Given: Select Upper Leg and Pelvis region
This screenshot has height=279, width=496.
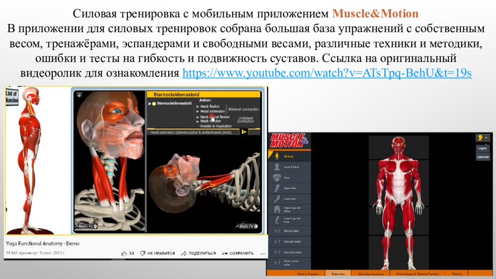Looking at the screenshot, I should coord(290,209).
